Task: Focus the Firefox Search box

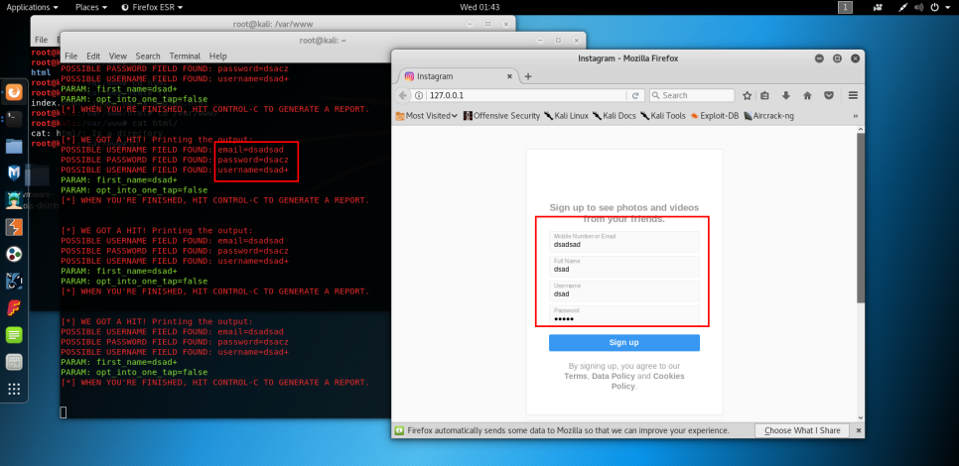Action: (691, 96)
